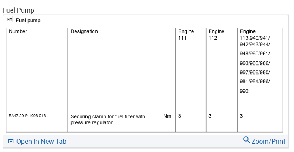Click engine code 992 in the header
294x152 pixels.
pyautogui.click(x=244, y=91)
